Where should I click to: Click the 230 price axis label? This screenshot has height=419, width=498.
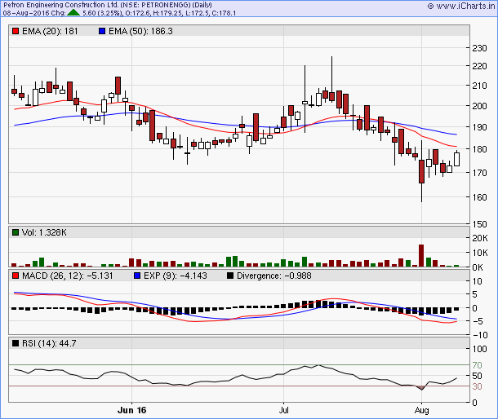coord(479,48)
